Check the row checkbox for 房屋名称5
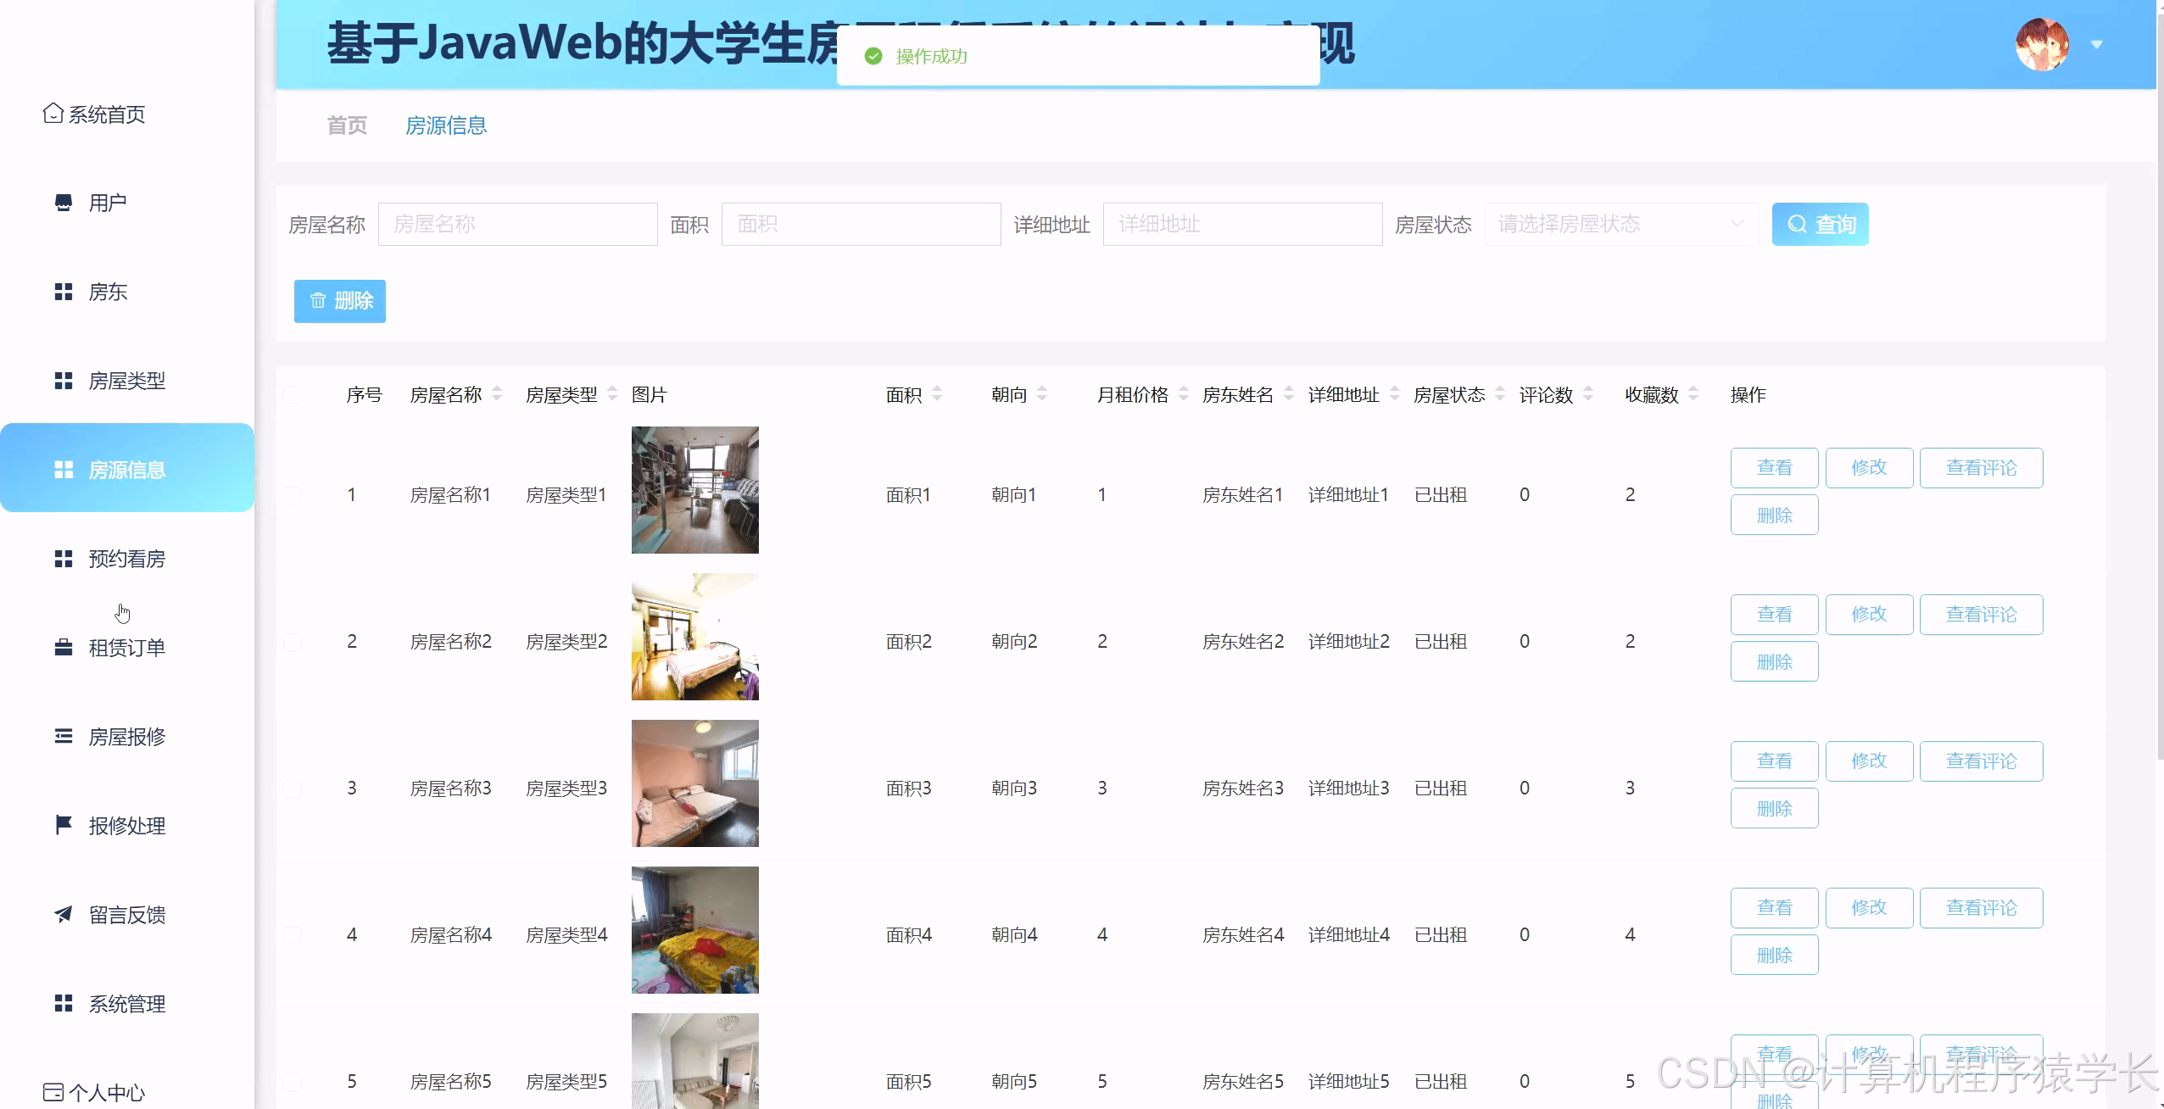 point(292,1082)
